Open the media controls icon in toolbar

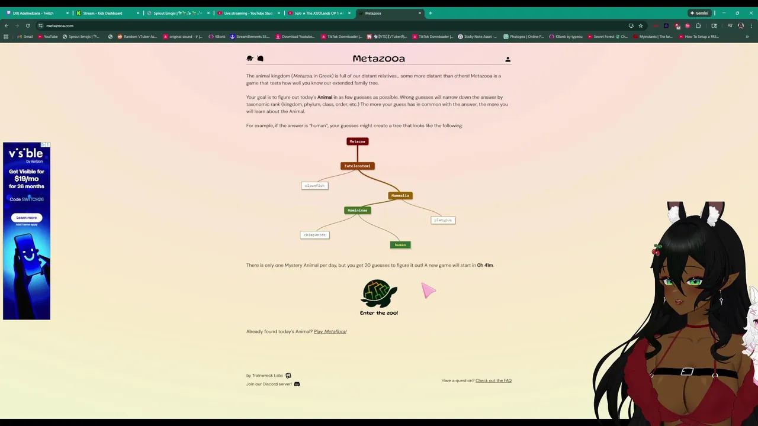coord(730,25)
